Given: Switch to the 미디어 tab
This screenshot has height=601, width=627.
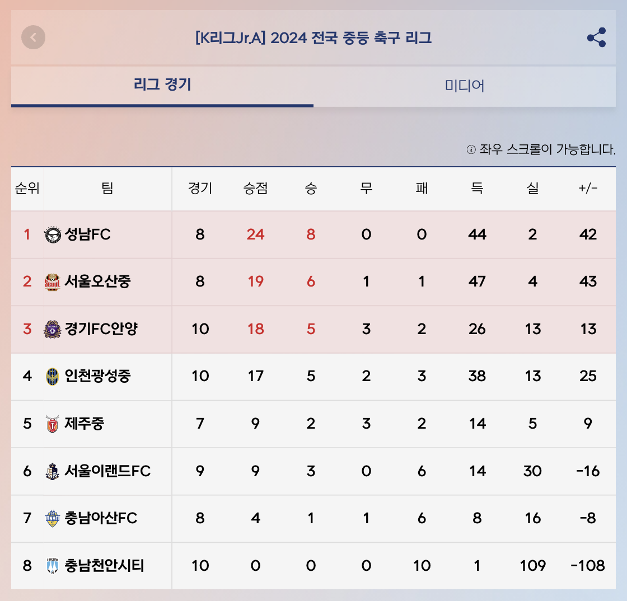Looking at the screenshot, I should pos(464,86).
